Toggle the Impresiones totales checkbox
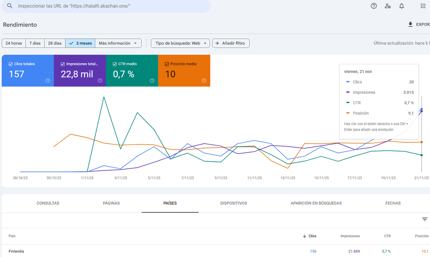430x257 pixels. point(63,64)
